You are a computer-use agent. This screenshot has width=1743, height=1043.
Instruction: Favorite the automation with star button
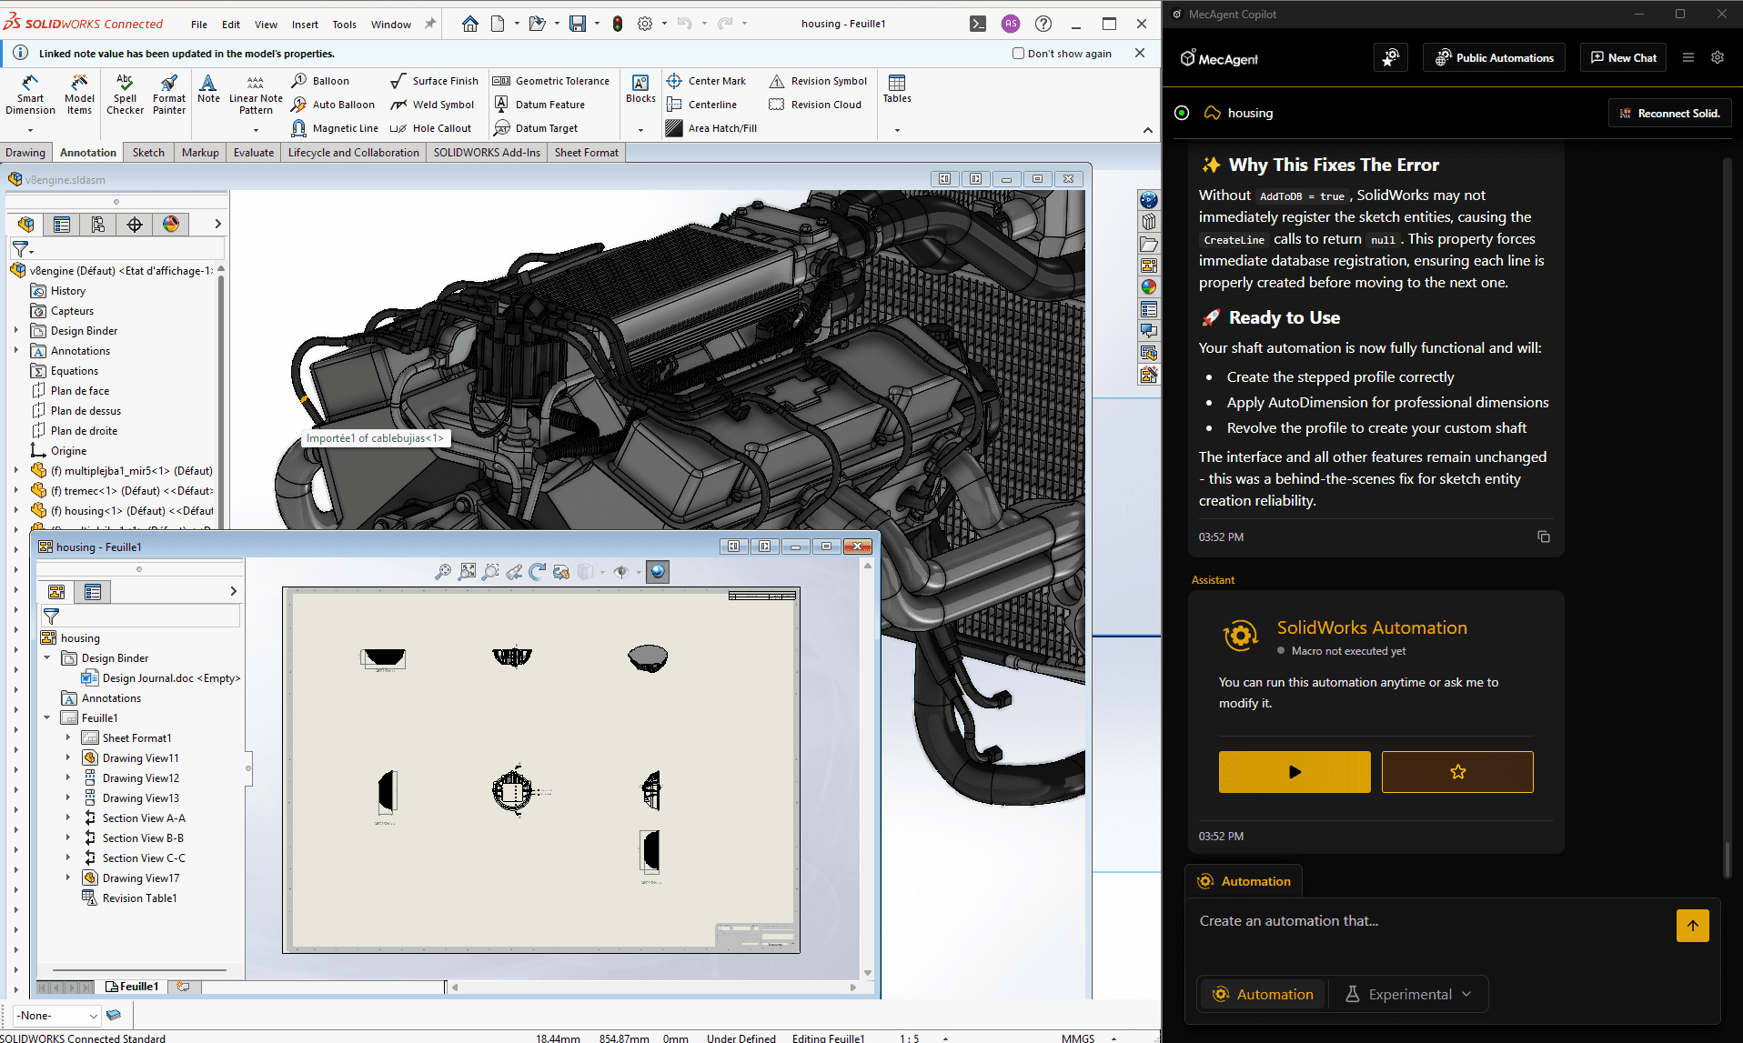[x=1456, y=772]
